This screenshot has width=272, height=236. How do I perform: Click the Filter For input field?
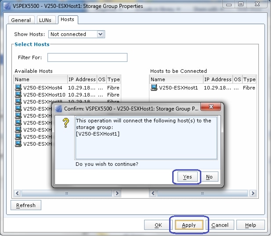88,57
